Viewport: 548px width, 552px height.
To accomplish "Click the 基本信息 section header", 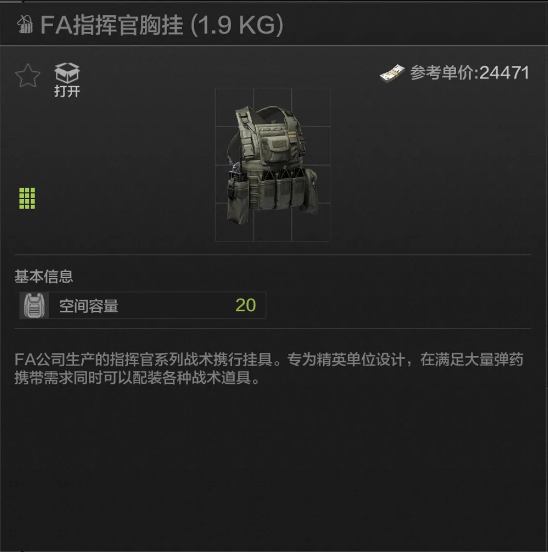I will [44, 277].
